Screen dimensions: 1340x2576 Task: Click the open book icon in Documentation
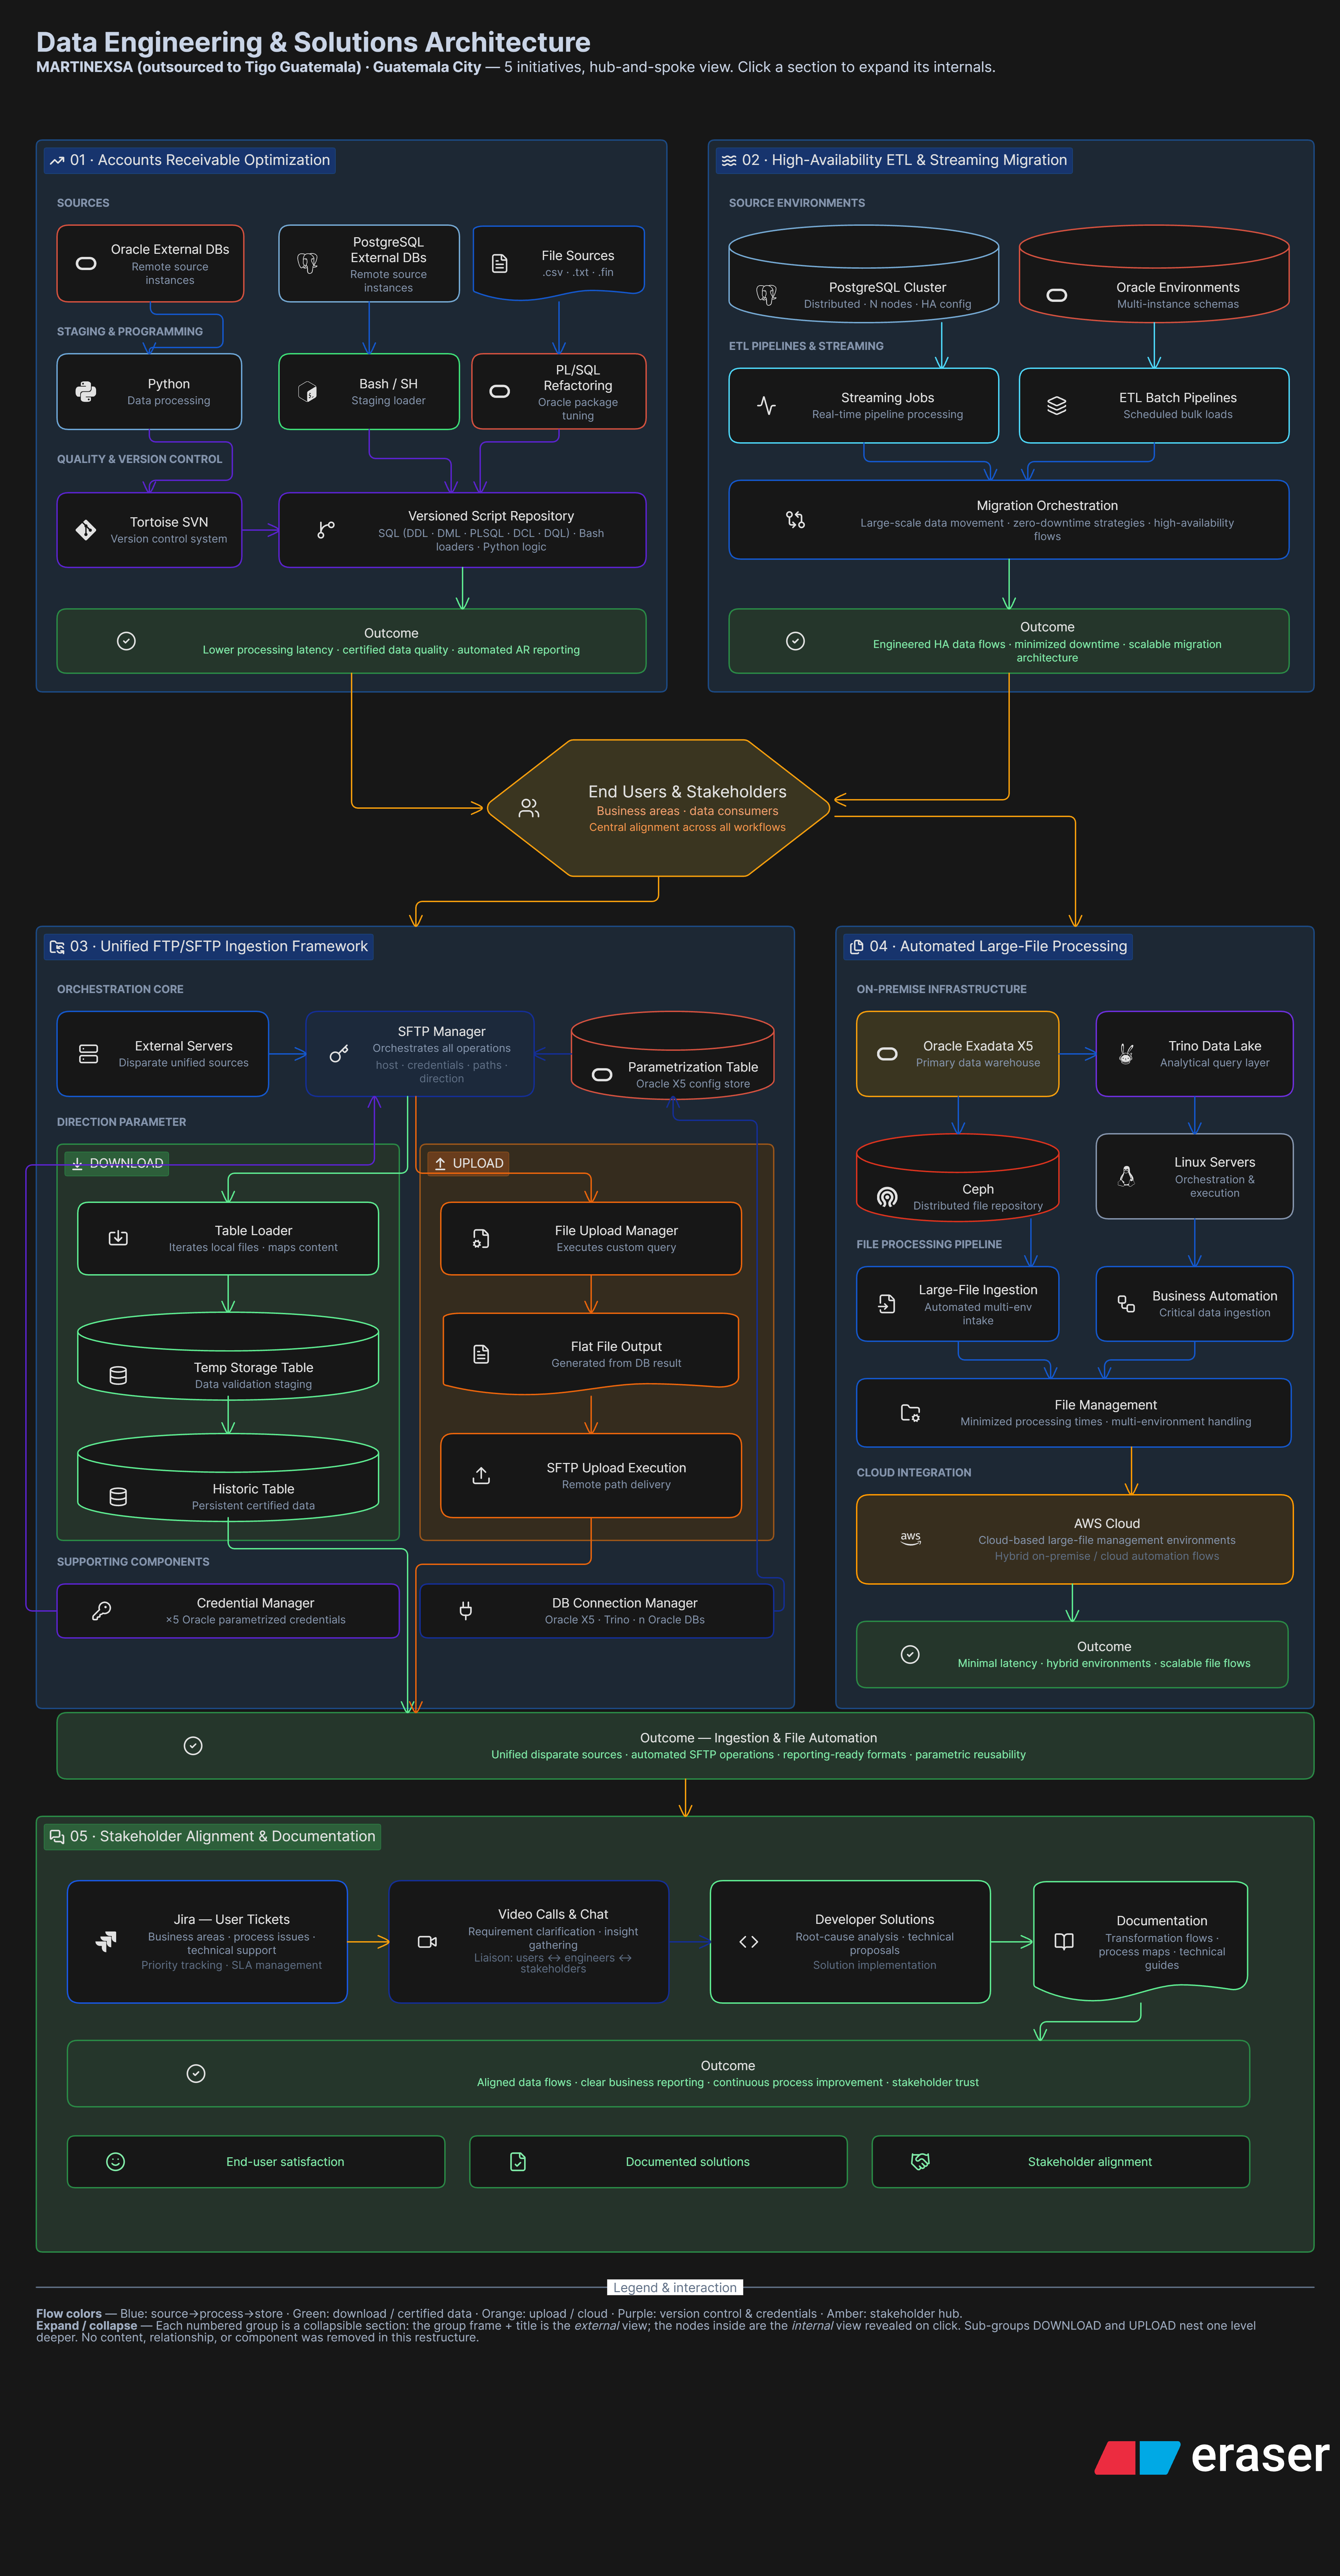(1064, 1941)
